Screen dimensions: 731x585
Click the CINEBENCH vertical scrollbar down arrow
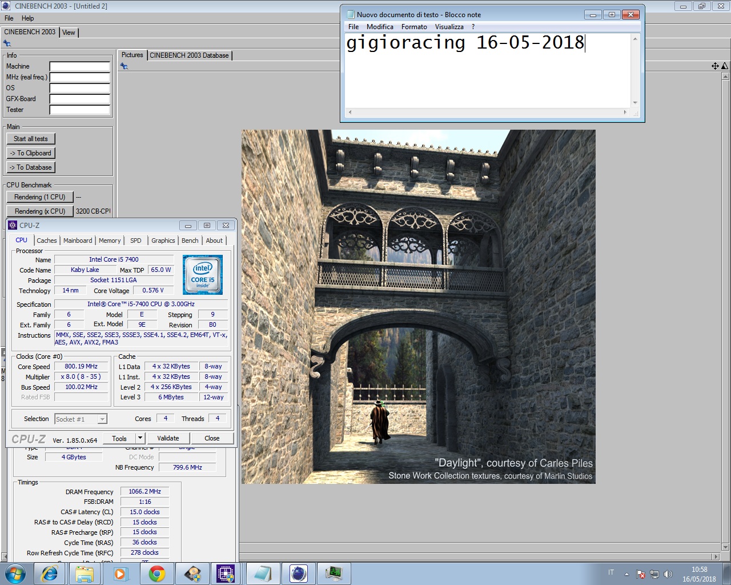[726, 547]
